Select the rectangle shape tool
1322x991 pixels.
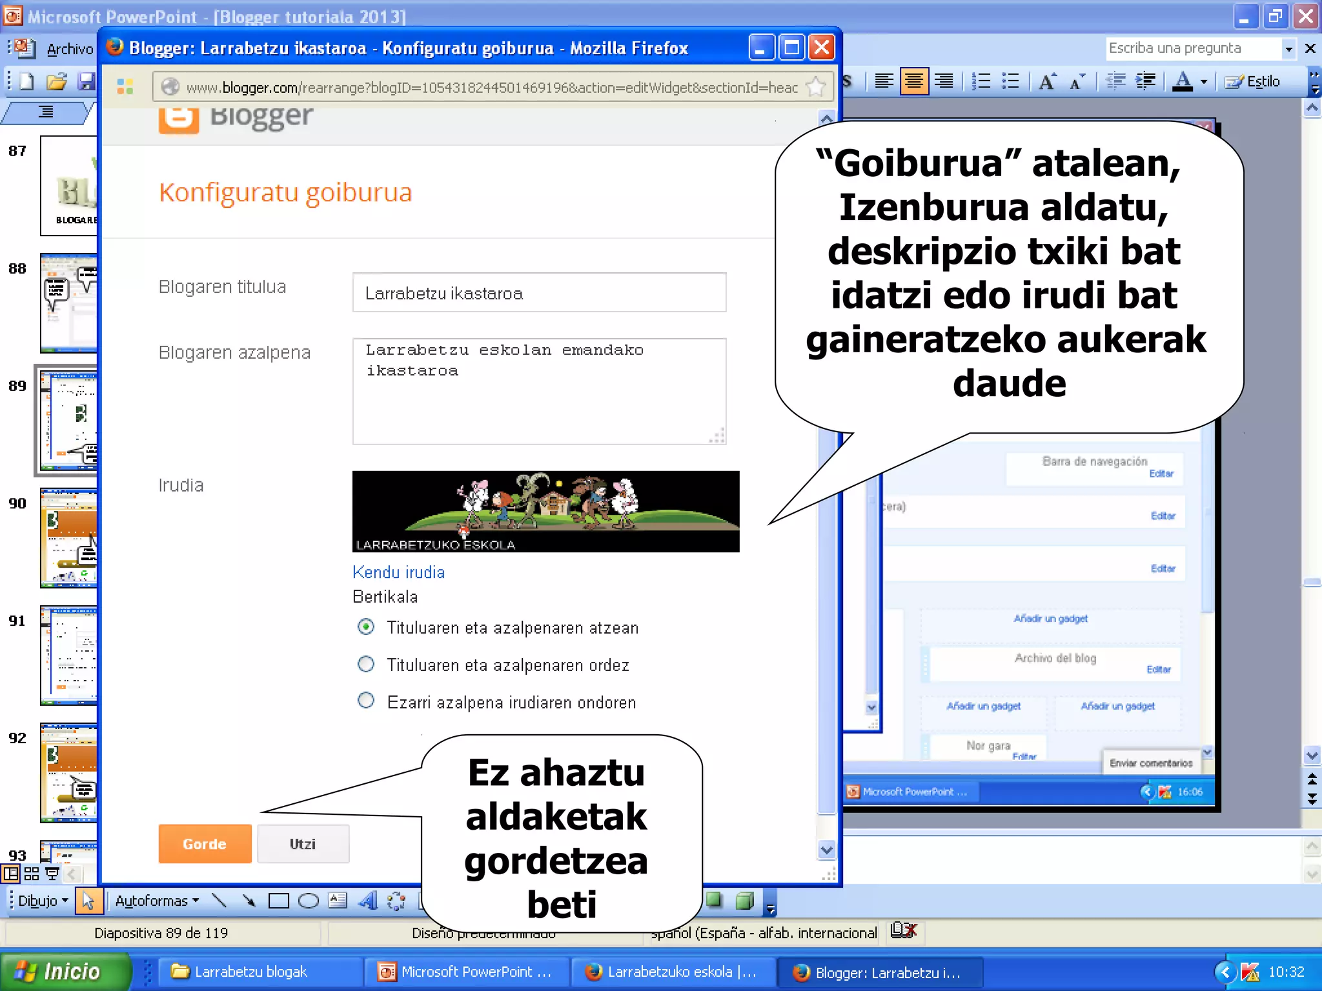pos(278,901)
